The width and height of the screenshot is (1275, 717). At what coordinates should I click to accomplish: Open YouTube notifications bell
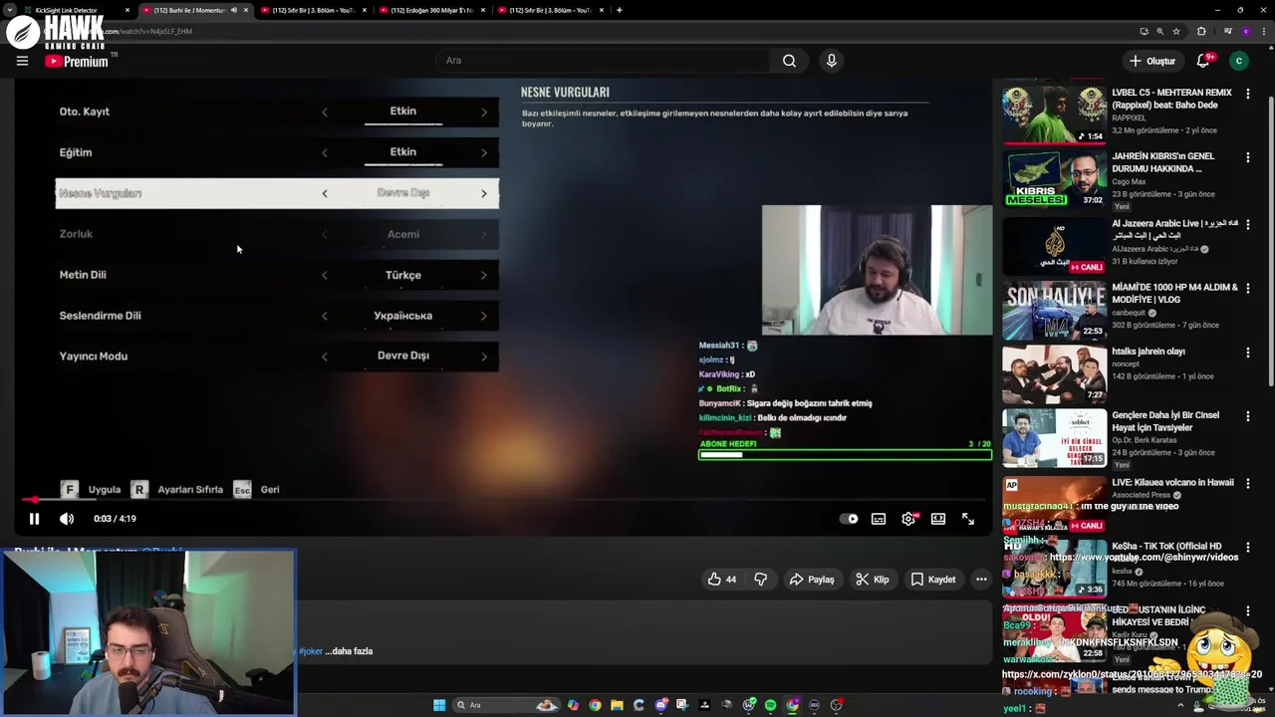point(1203,61)
